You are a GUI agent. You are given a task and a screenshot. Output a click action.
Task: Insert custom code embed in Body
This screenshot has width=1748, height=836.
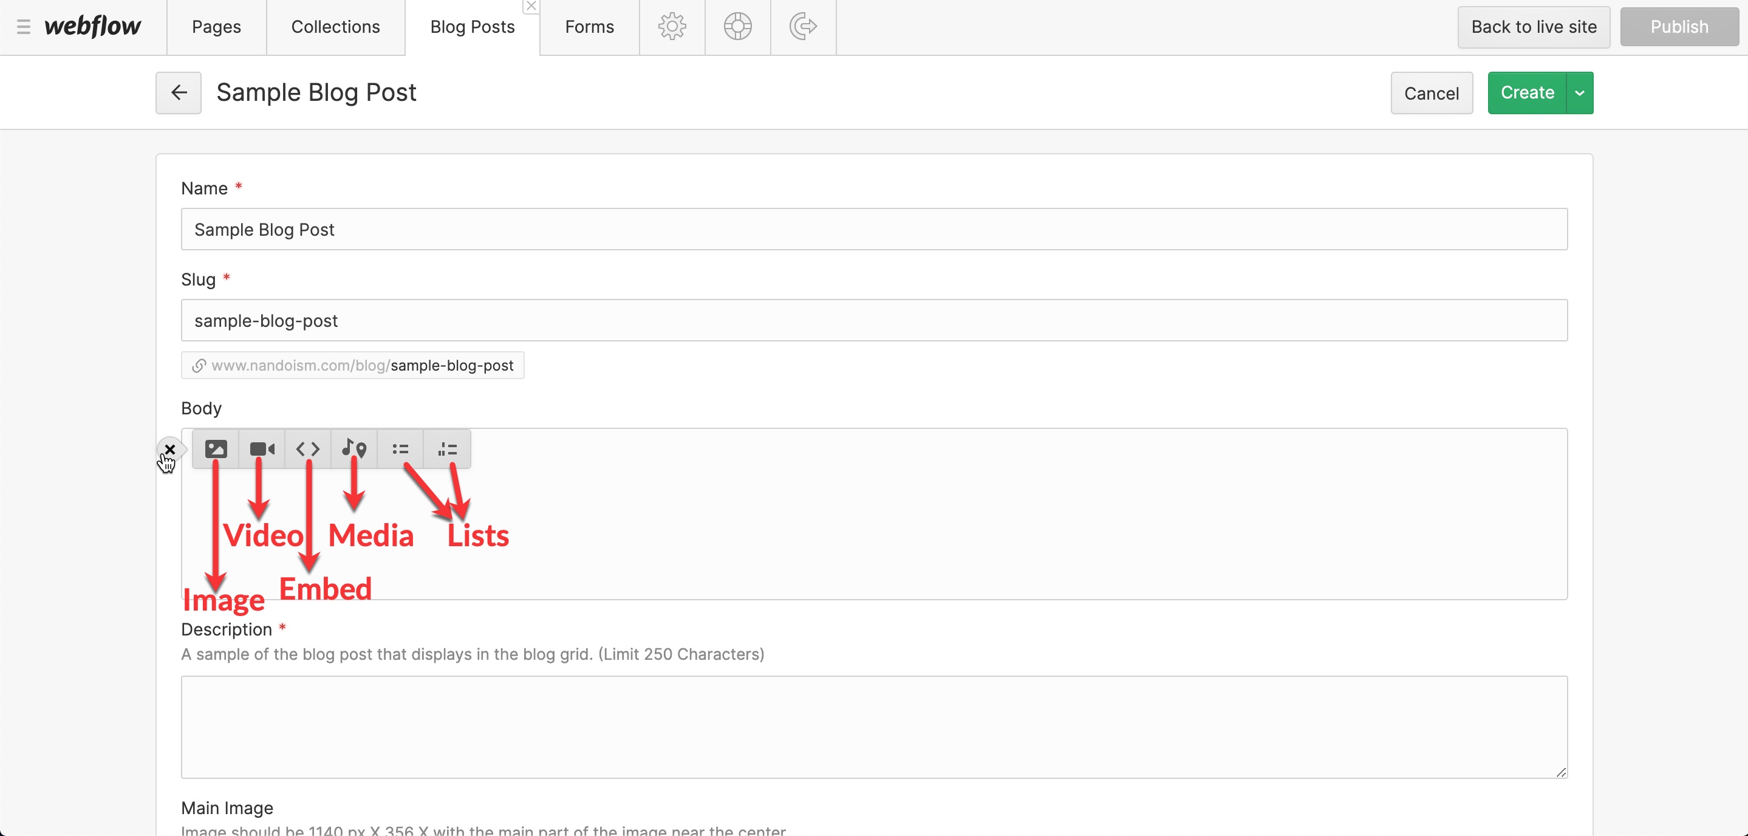coord(308,448)
